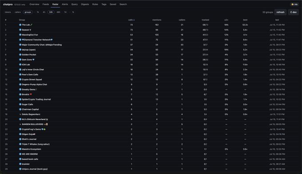Click the Telegram icon next to Brookis

(20, 95)
